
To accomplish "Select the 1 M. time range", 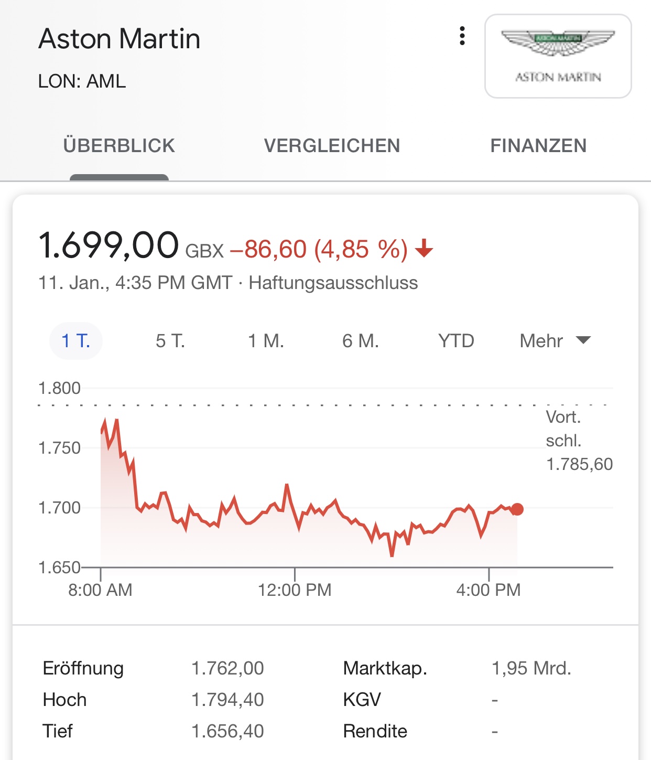I will pyautogui.click(x=266, y=341).
